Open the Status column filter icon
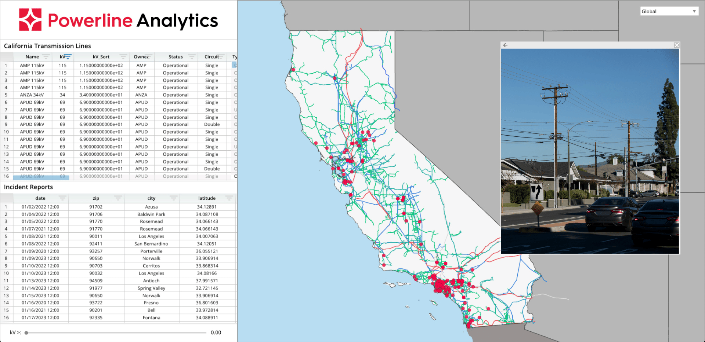 click(192, 57)
